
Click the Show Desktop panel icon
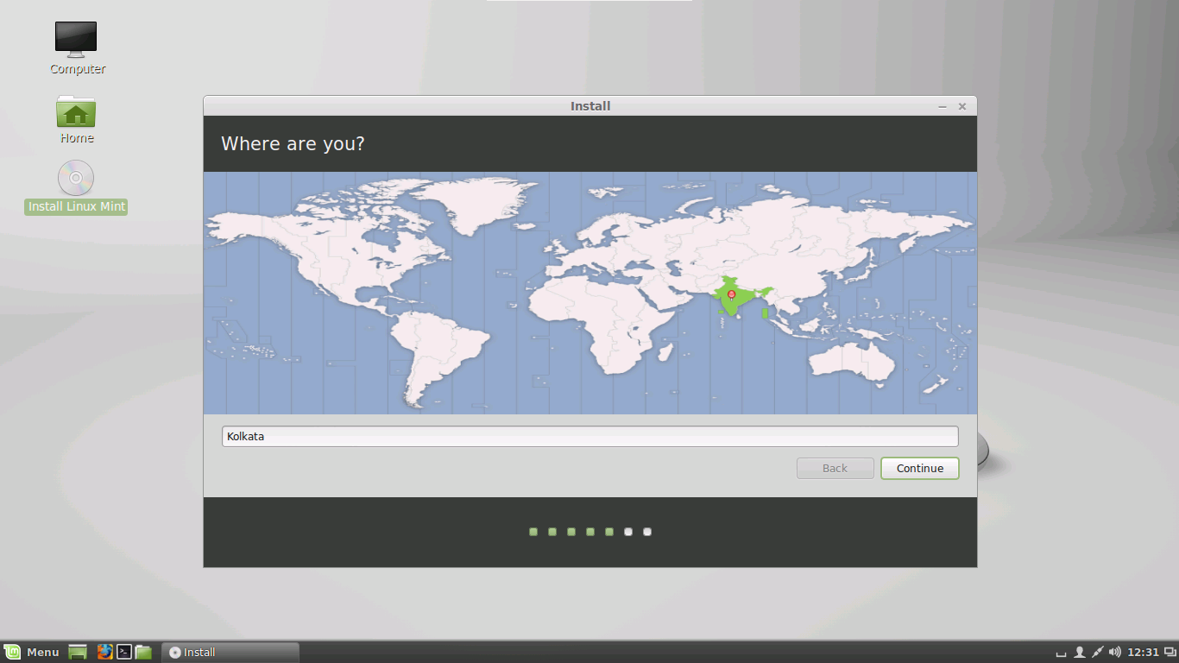coord(78,652)
